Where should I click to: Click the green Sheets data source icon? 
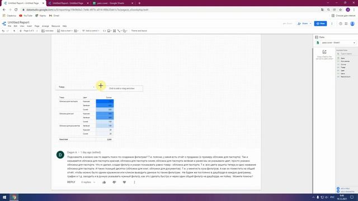point(318,43)
